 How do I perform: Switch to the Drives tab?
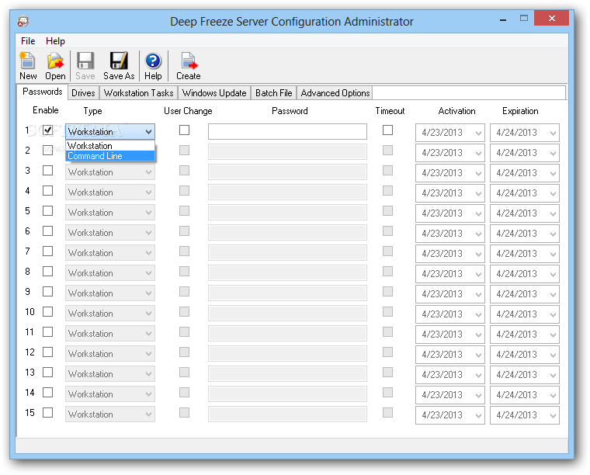pos(83,93)
